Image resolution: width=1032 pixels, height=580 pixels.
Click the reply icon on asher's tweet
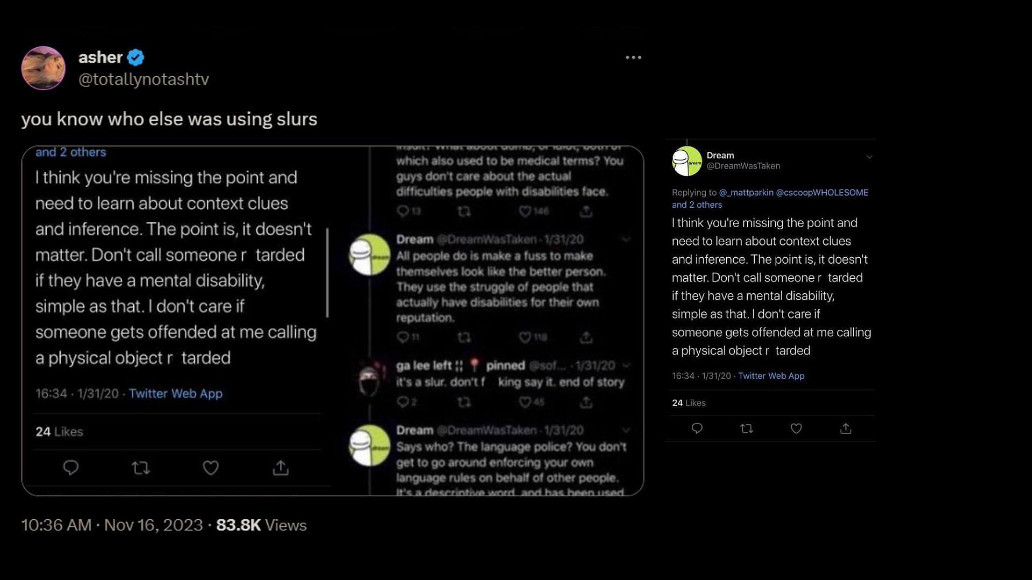[x=70, y=467]
